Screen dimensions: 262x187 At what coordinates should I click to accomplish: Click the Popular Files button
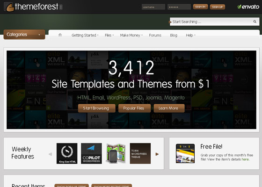click(134, 108)
